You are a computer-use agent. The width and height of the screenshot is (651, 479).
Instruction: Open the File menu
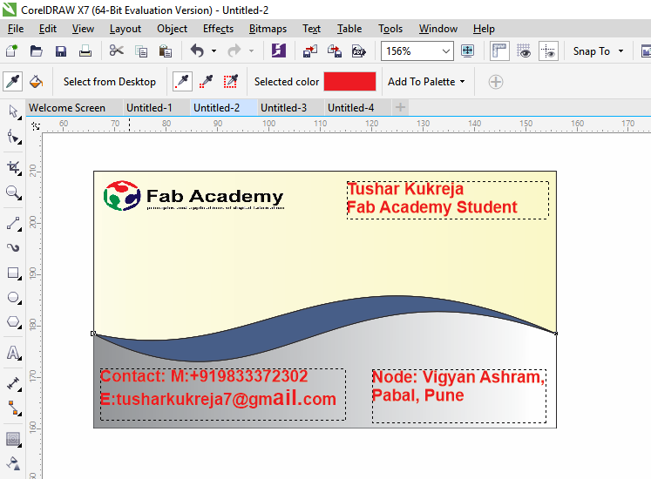(x=16, y=29)
